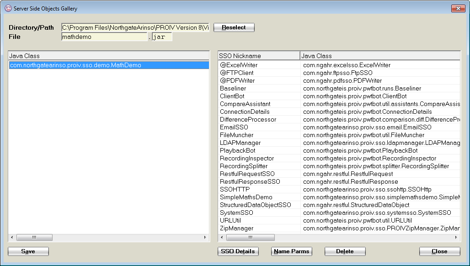Click the left list Java Class column header

tap(109, 56)
